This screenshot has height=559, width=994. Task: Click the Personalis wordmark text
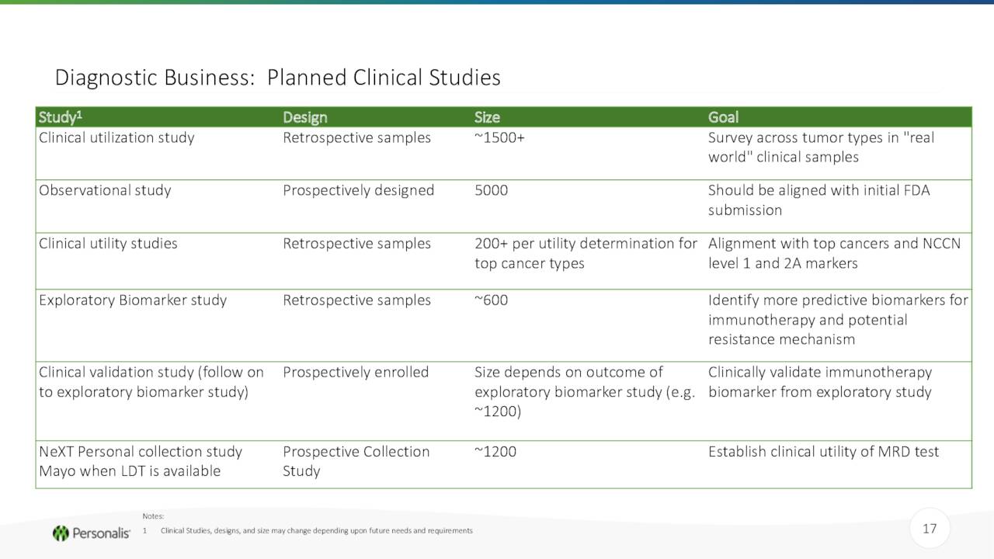101,533
